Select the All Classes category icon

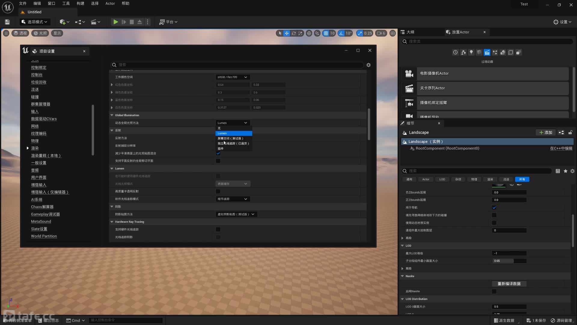[x=518, y=53]
